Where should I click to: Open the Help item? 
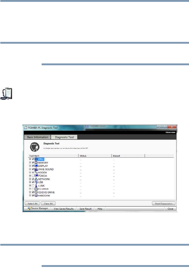coord(100,209)
